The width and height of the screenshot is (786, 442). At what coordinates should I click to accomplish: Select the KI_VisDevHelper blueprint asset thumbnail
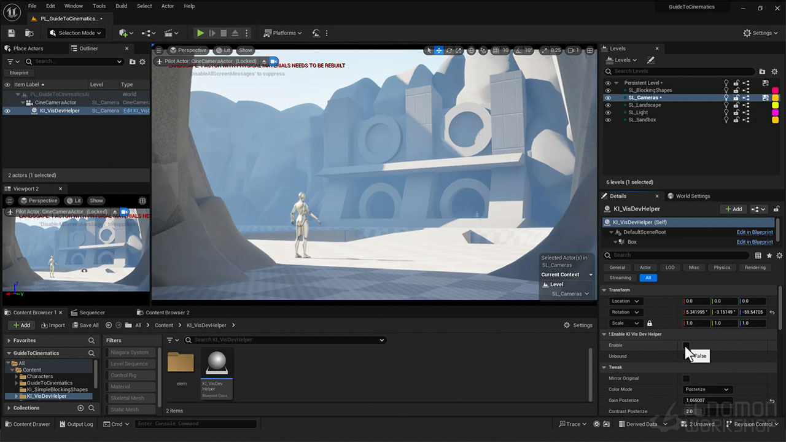pos(217,372)
